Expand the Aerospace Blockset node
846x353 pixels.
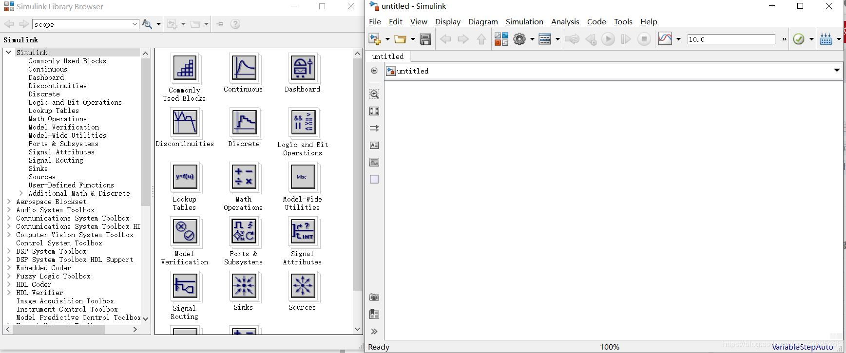click(x=9, y=202)
